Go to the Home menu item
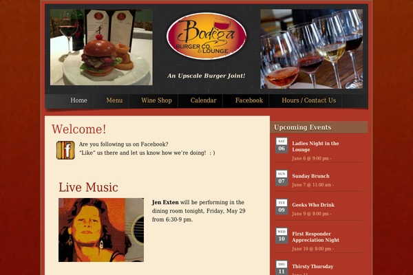Image resolution: width=413 pixels, height=275 pixels. 78,100
